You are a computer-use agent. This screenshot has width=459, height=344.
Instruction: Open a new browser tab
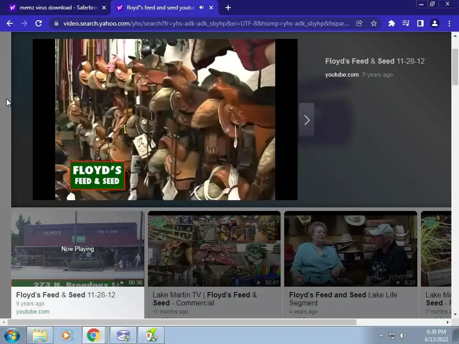tap(228, 8)
